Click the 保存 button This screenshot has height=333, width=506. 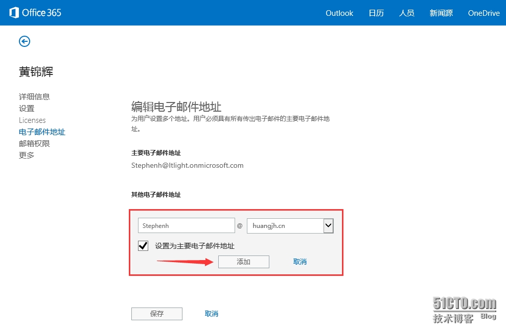pos(156,314)
